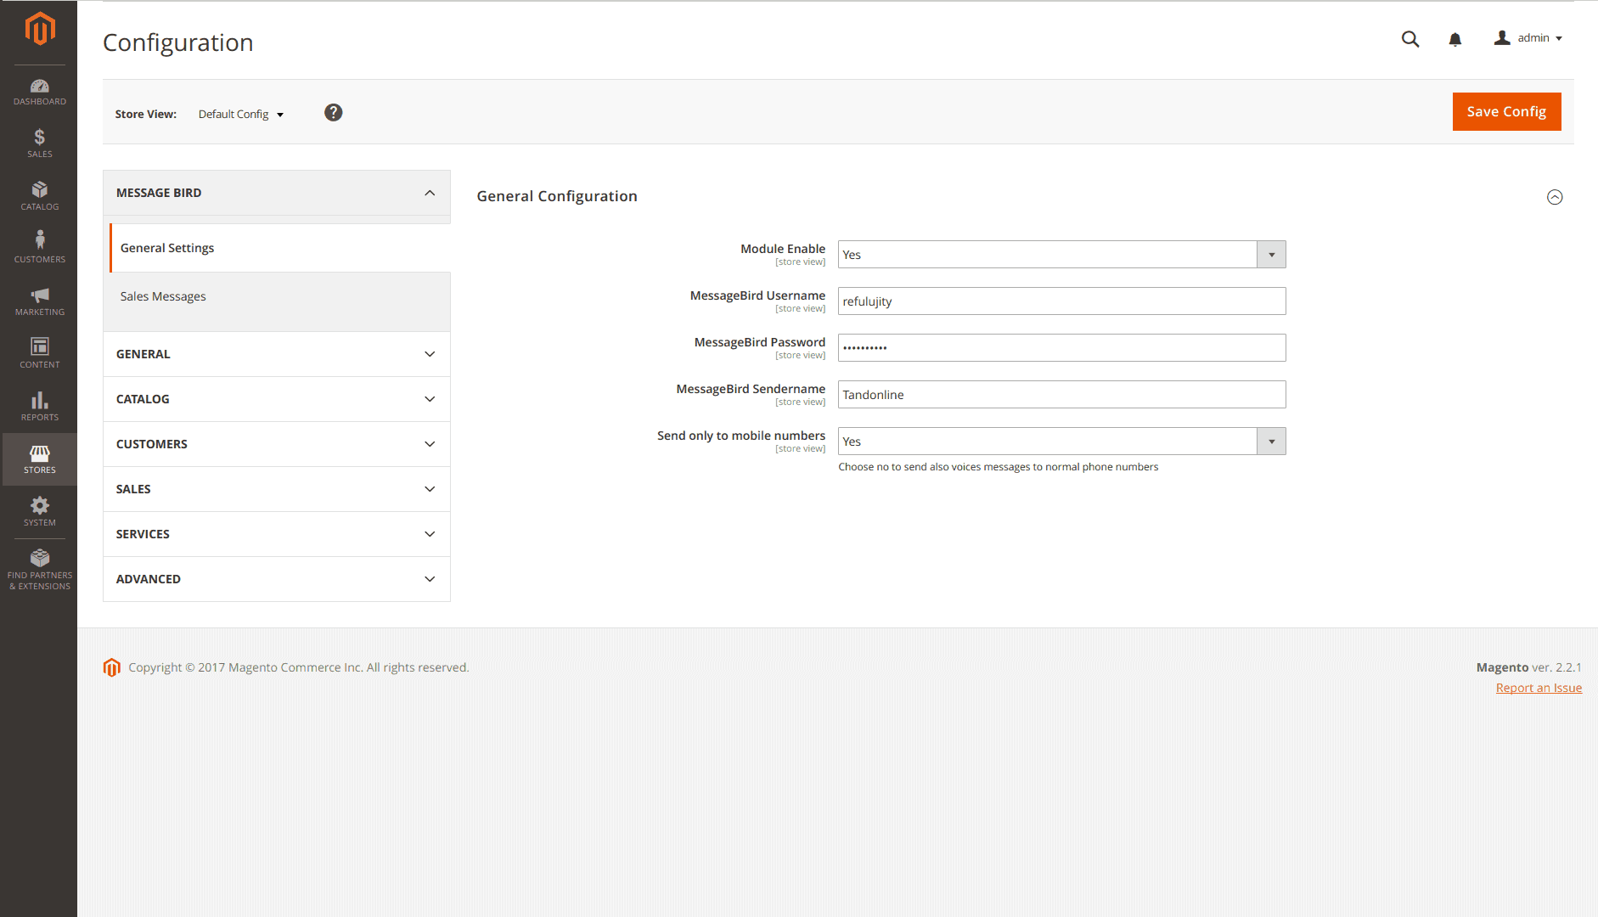
Task: Open the Dashboard sidebar item
Action: tap(40, 92)
